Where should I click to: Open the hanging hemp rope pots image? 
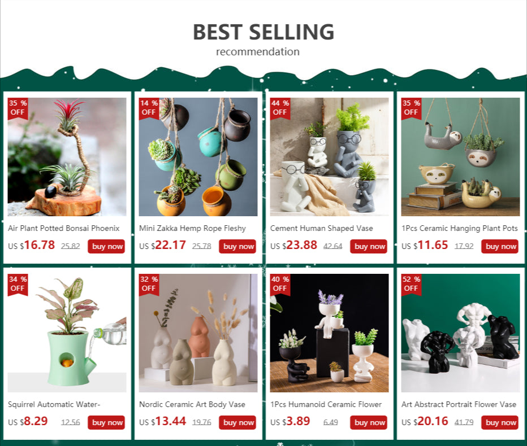click(x=198, y=157)
